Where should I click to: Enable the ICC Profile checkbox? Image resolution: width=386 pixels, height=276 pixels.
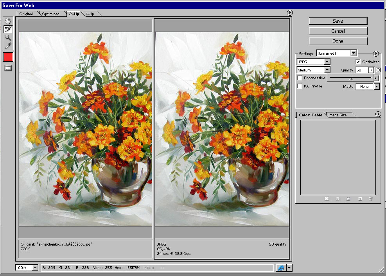click(300, 86)
